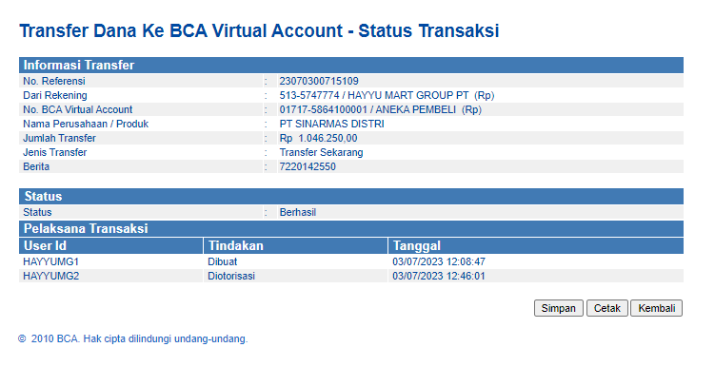Screen dimensions: 715x386
Task: Click the User Id column header
Action: pos(45,245)
